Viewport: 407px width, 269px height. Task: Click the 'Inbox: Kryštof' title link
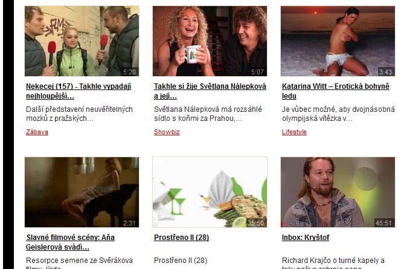pyautogui.click(x=306, y=238)
